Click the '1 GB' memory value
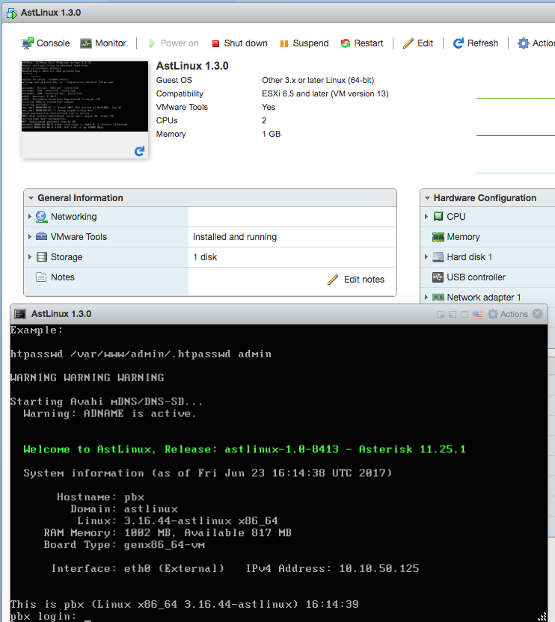This screenshot has height=622, width=555. [x=272, y=134]
